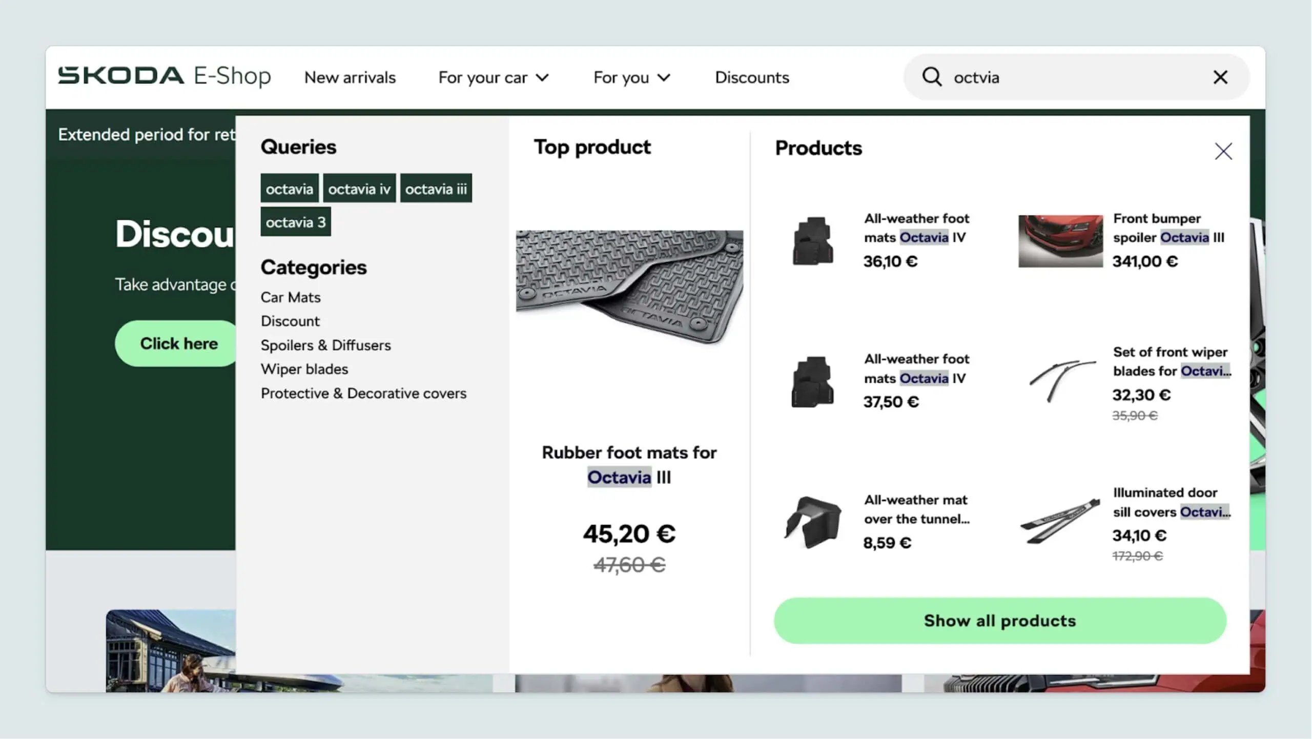
Task: Click thumbnail of 37,50 € foot mats
Action: point(812,381)
